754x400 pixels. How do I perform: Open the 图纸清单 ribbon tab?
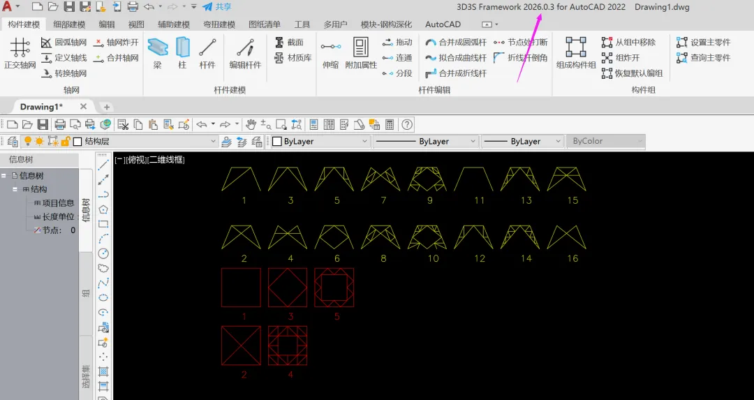coord(265,24)
